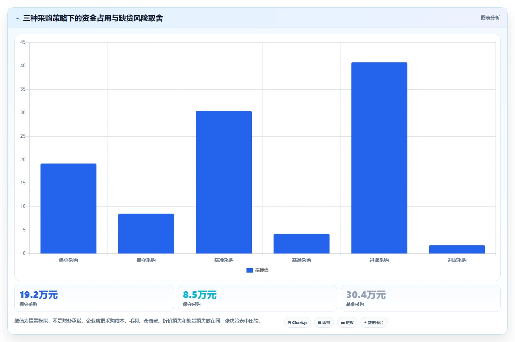Click the y-axis label 20

23,160
